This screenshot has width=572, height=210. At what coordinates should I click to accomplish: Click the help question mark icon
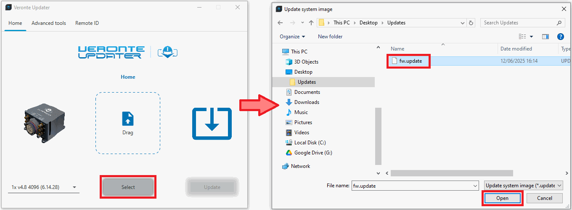coord(560,37)
